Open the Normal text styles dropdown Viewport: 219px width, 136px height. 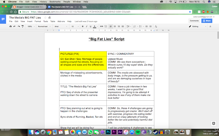[x=44, y=27]
